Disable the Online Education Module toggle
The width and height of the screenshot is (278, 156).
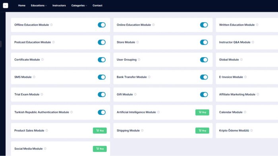pyautogui.click(x=204, y=25)
